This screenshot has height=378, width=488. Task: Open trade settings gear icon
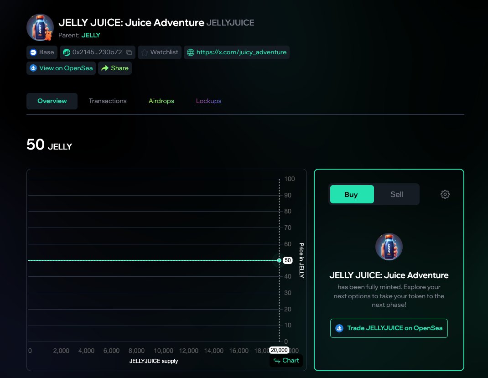445,194
